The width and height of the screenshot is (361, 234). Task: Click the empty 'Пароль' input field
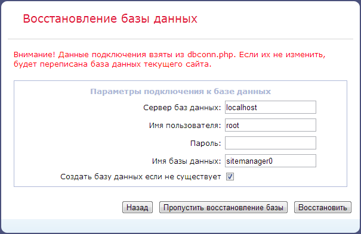270,143
